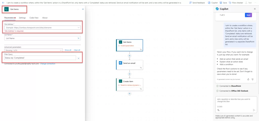The height and width of the screenshot is (121, 259).
Task: Click the sparkle prompt suggestions icon
Action: point(218,110)
